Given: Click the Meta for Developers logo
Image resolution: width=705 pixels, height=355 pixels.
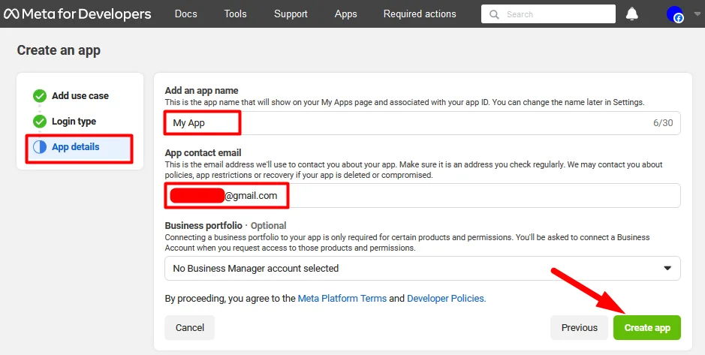Looking at the screenshot, I should (77, 14).
